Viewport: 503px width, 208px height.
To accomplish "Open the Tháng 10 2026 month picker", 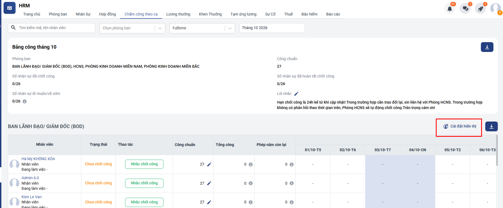I will pyautogui.click(x=272, y=28).
